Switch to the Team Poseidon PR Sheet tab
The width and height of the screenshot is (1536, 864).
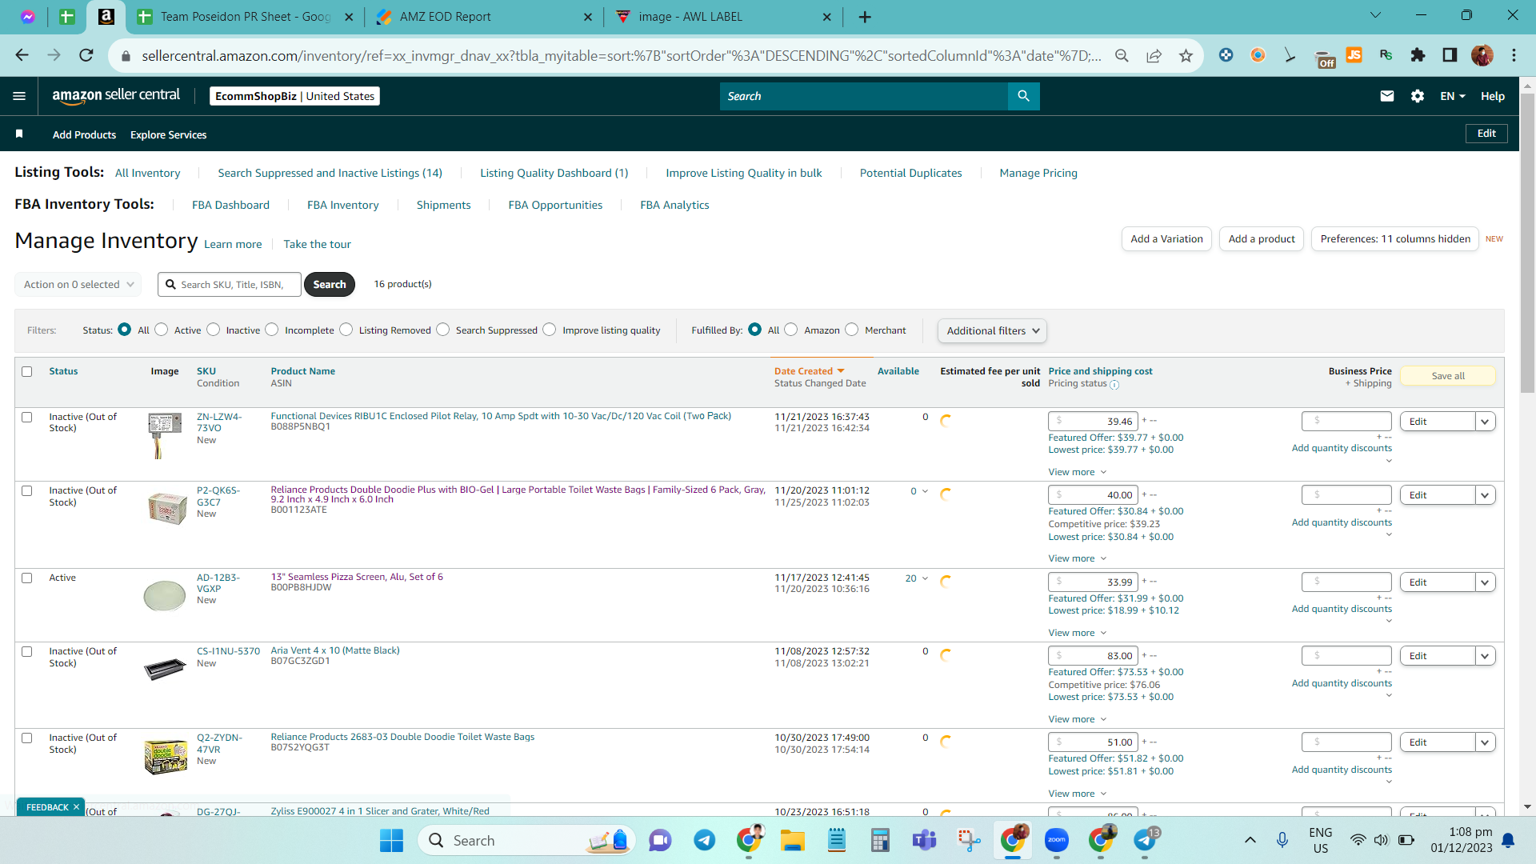tap(245, 17)
